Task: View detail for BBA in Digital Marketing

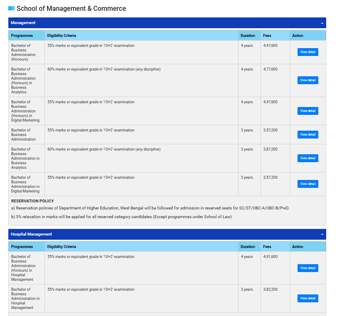Action: (x=308, y=184)
